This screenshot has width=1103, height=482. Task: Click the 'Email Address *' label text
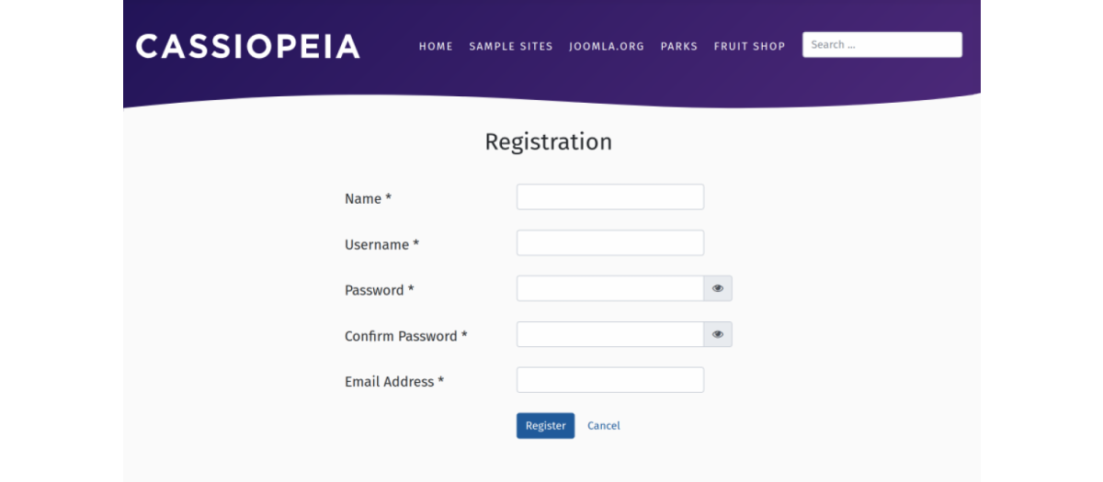[393, 382]
